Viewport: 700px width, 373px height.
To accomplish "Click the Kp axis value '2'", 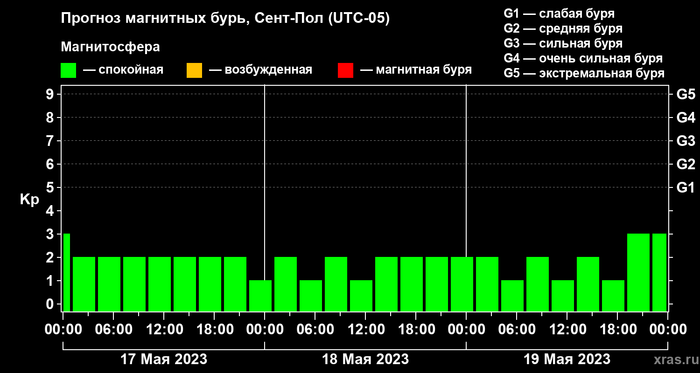I will point(50,257).
